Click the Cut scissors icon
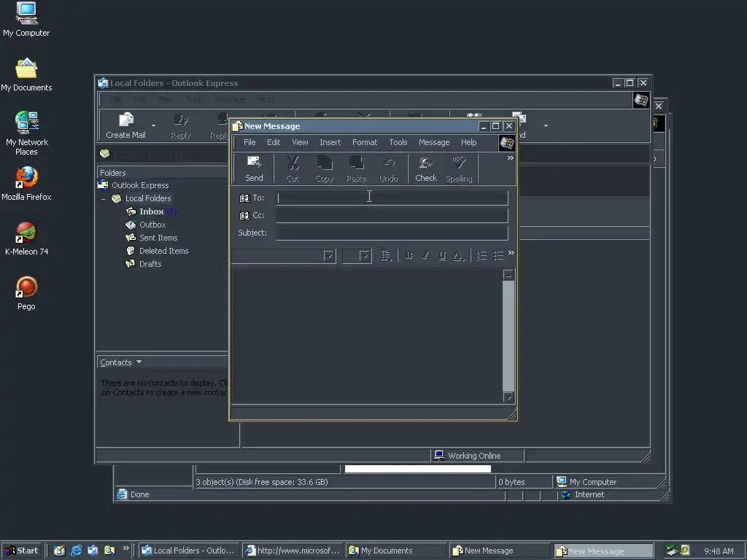Screen dimensions: 747x560 point(293,163)
